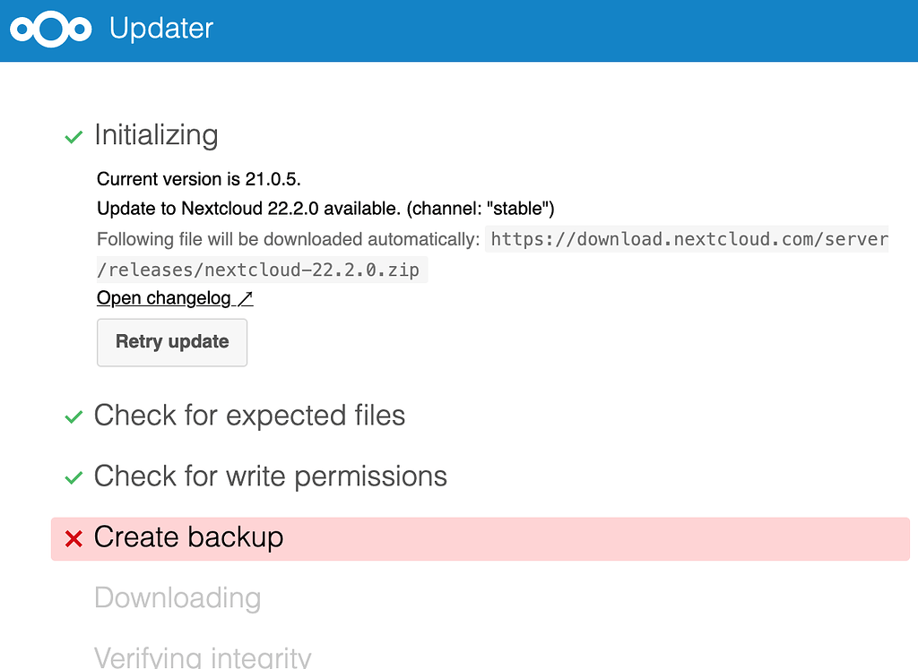Click the pink Create backup error bar
The height and width of the screenshot is (669, 918).
click(481, 538)
